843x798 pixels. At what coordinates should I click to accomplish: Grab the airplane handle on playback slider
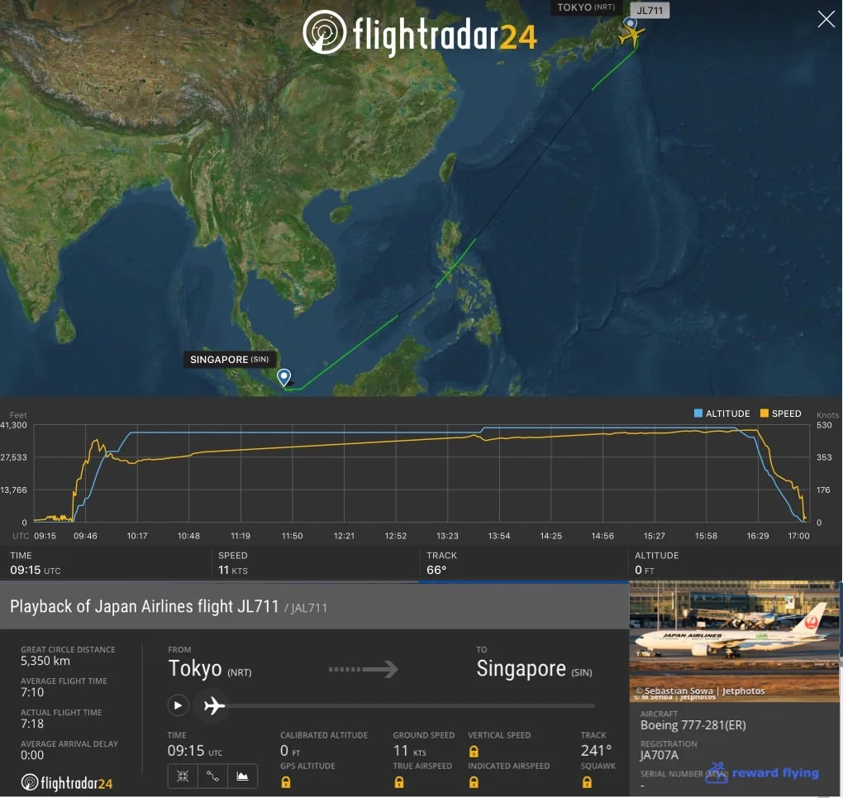tap(214, 705)
